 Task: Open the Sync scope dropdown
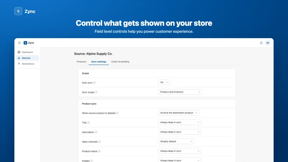click(x=180, y=92)
